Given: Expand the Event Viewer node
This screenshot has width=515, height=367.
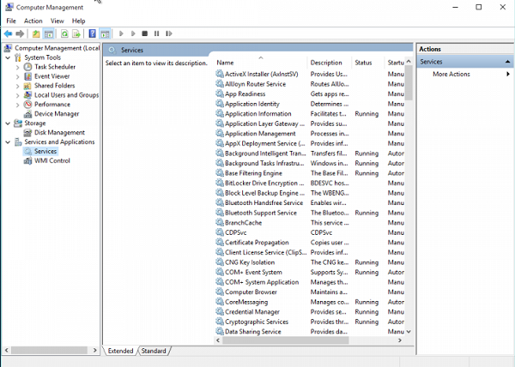Looking at the screenshot, I should [18, 76].
